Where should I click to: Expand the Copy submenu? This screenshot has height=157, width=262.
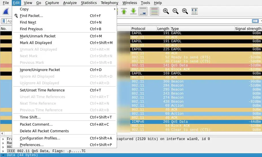click(65, 9)
